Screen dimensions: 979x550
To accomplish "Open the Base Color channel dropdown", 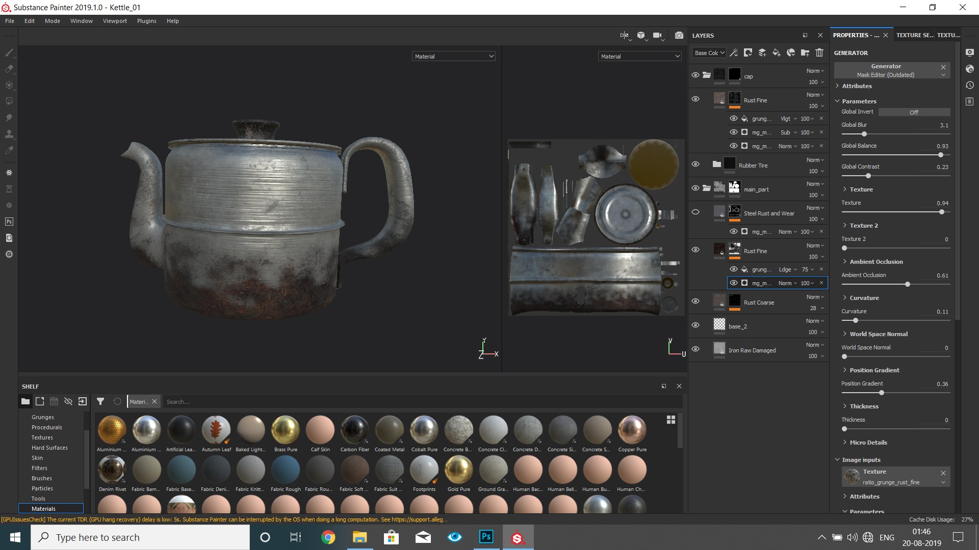I will tap(709, 52).
